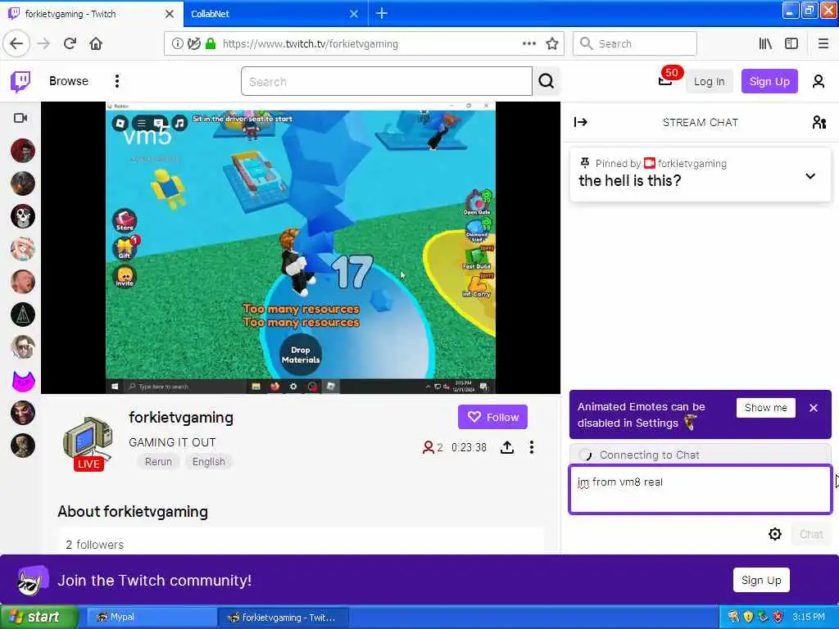Screen dimensions: 839x629
Task: Click the chat message input field
Action: 701,490
